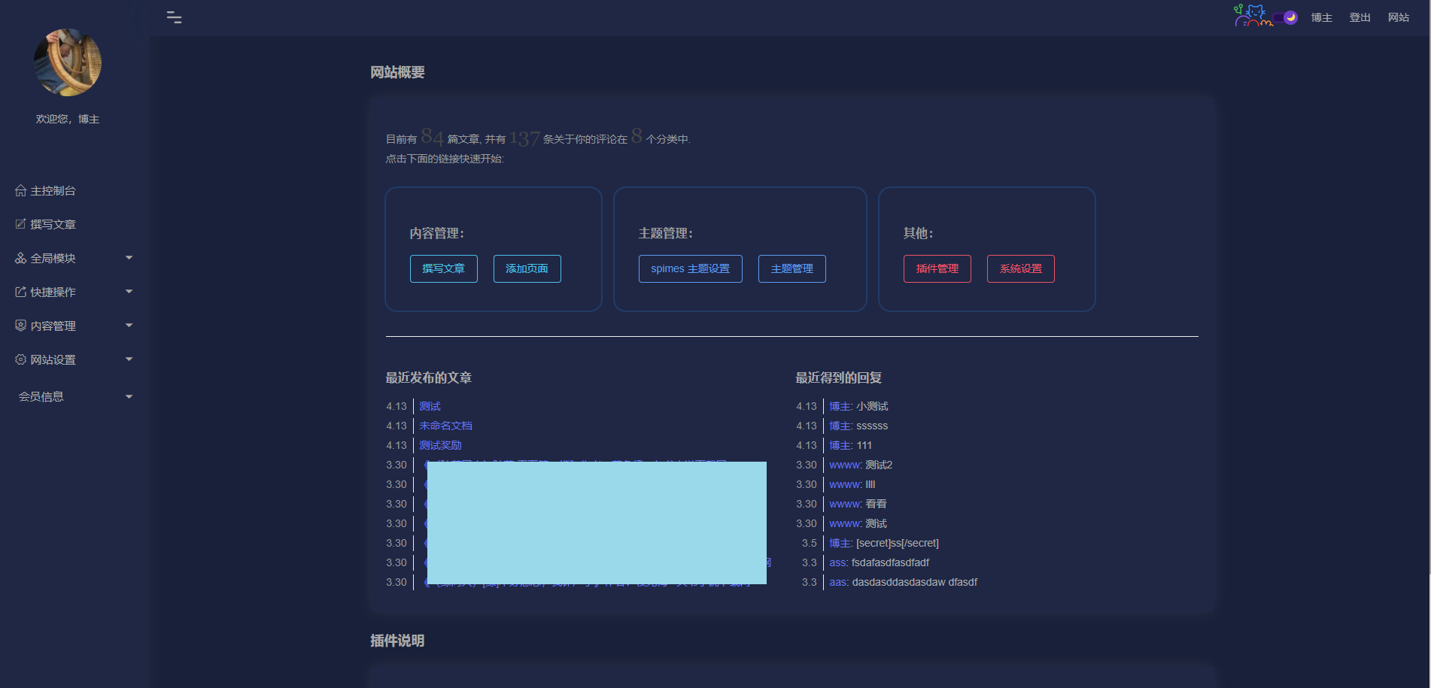The width and height of the screenshot is (1431, 688).
Task: Open the article titled 测试奖励
Action: click(x=440, y=444)
